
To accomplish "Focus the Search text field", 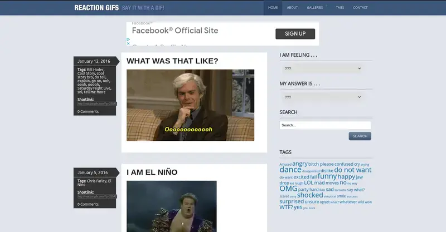I will [325, 125].
